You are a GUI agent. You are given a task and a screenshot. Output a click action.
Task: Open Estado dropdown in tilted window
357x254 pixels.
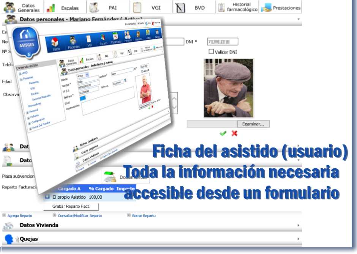[x=87, y=75]
